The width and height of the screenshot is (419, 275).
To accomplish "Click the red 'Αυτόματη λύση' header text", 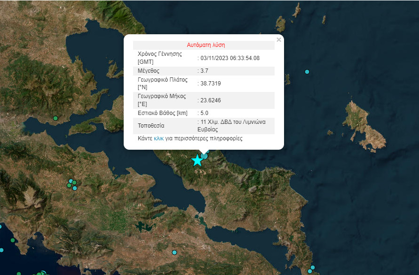I will [206, 46].
